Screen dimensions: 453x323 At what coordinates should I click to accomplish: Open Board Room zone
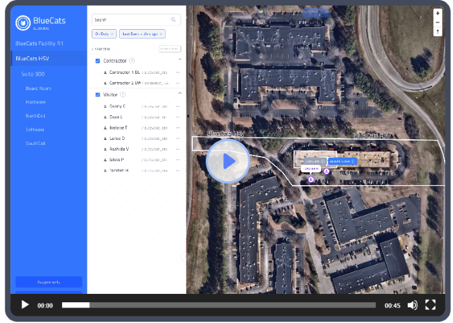click(x=38, y=89)
